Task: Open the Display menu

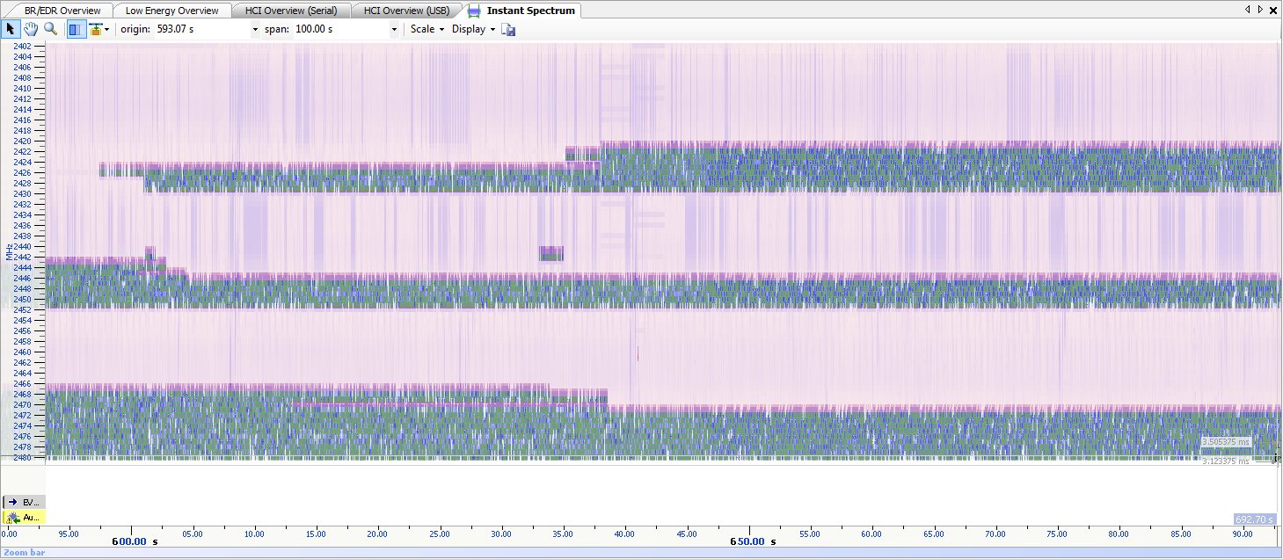Action: (473, 29)
